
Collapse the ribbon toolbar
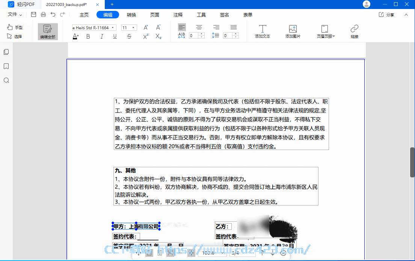coord(406,15)
